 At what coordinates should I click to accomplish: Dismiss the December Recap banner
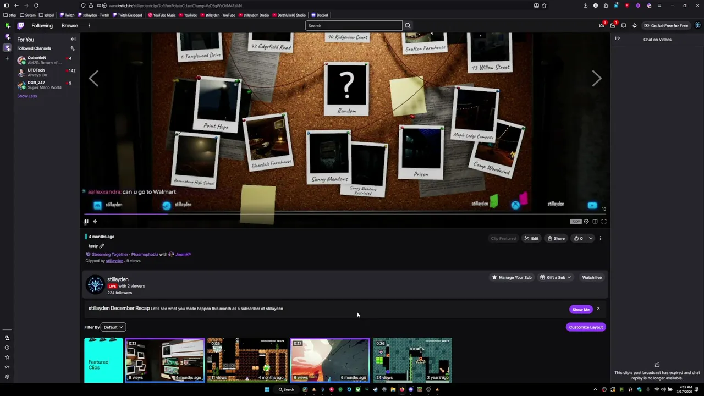[x=598, y=309]
